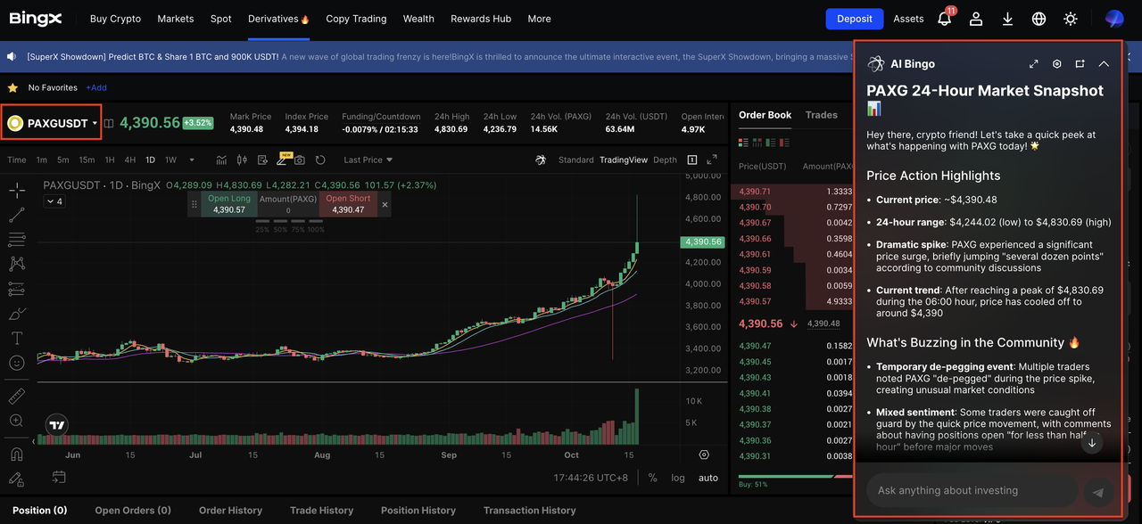
Task: Click the blue Deposit button
Action: coord(854,19)
